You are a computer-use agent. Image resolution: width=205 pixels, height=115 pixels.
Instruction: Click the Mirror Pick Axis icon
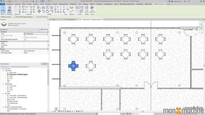[47, 7]
